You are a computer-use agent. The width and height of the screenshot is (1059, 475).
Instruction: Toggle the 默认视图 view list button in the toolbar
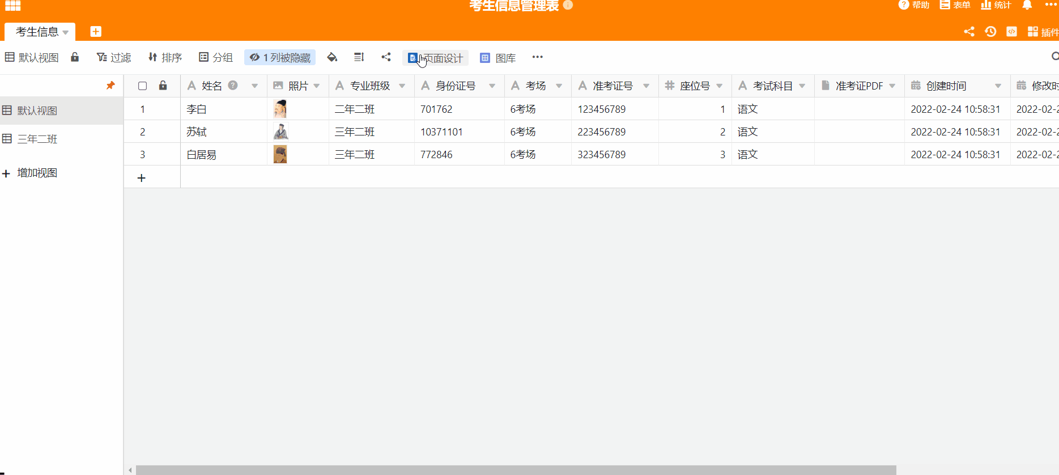point(32,57)
